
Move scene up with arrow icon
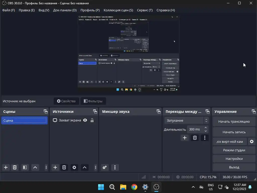tap(35, 167)
